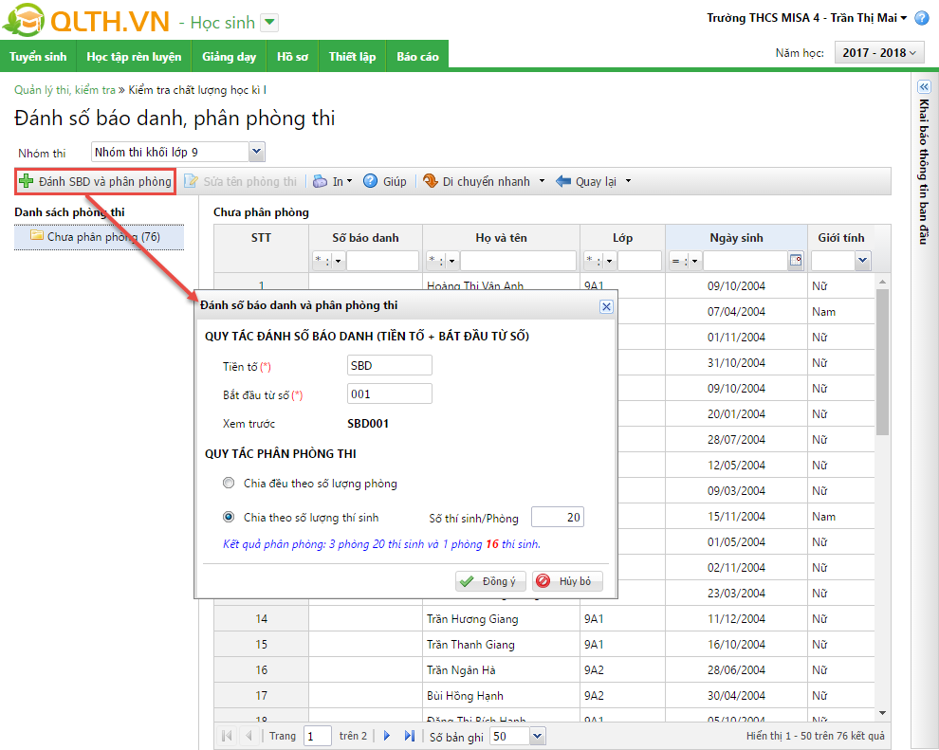Expand the In print options arrow

tap(349, 181)
